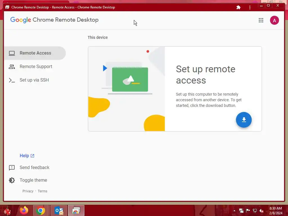Image resolution: width=288 pixels, height=216 pixels.
Task: Click the extensions puzzle icon
Action: (238, 7)
